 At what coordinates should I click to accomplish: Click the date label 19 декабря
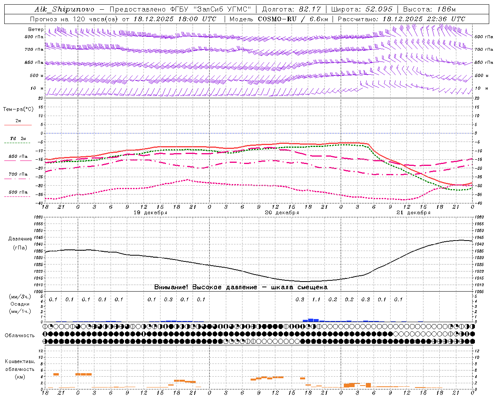click(150, 213)
